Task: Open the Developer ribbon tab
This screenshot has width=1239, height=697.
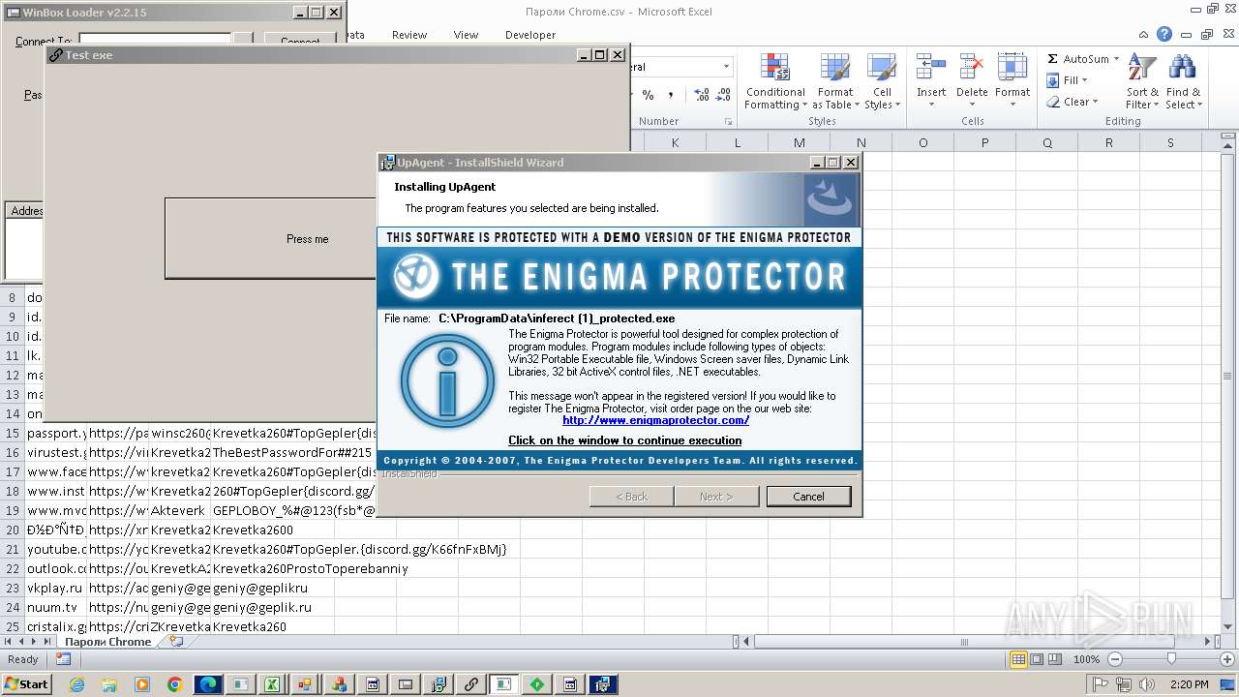Action: [x=530, y=35]
